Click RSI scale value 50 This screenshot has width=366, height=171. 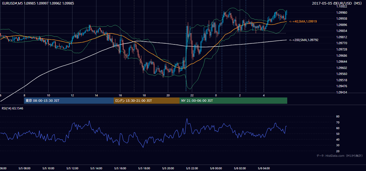coord(338,134)
